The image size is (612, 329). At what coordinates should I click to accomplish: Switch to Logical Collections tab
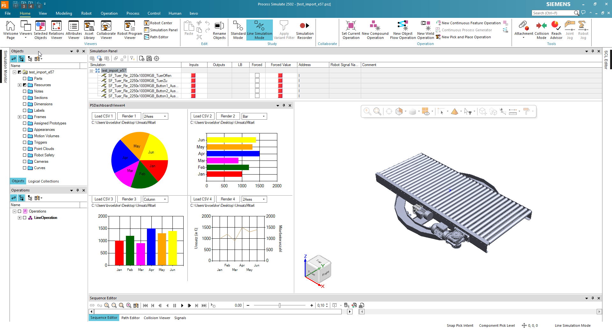pos(44,181)
